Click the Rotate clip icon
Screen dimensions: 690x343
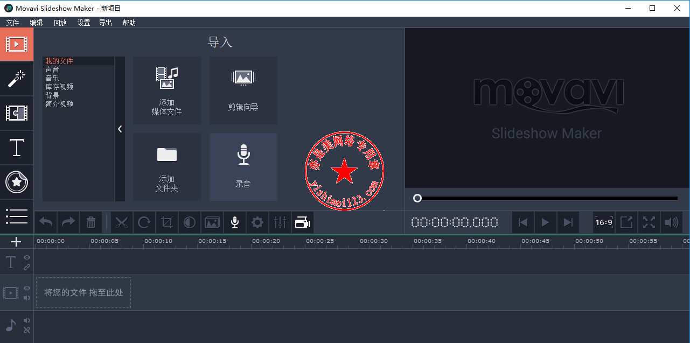tap(144, 222)
